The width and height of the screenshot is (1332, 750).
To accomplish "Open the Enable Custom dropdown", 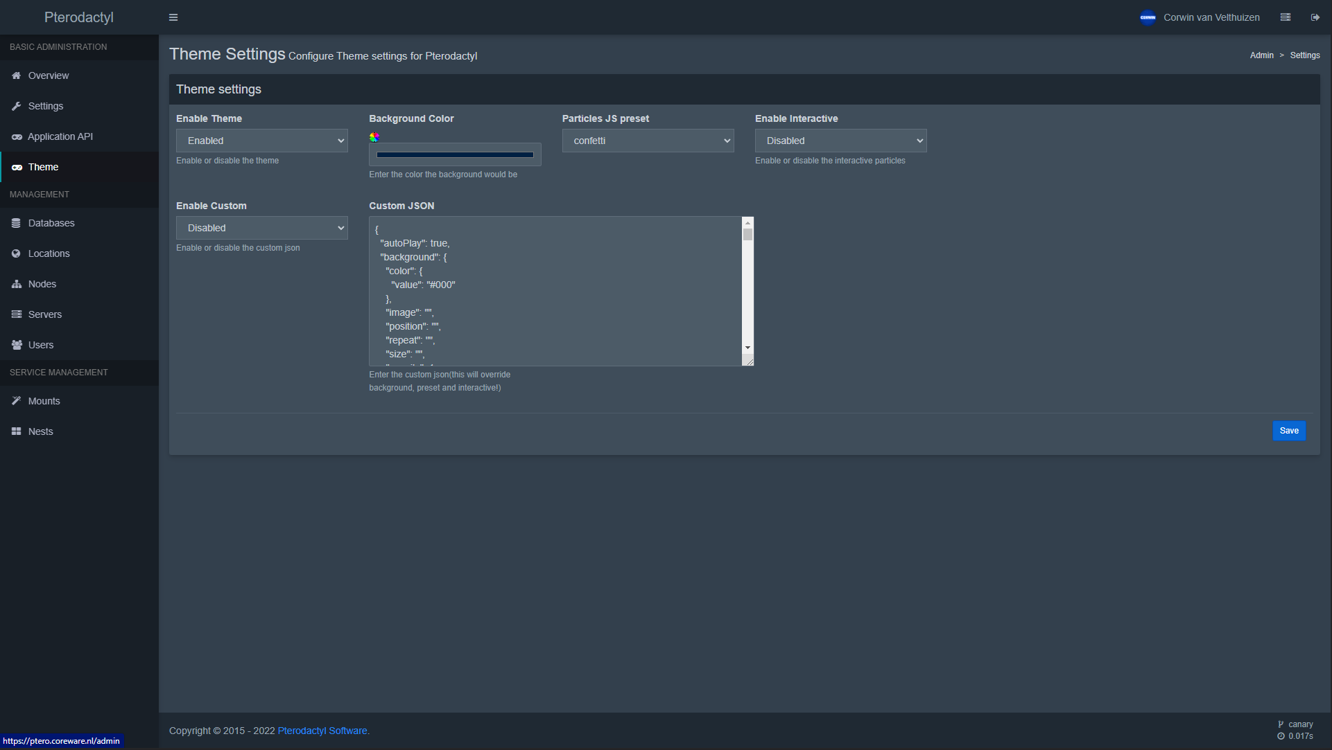I will 262,228.
